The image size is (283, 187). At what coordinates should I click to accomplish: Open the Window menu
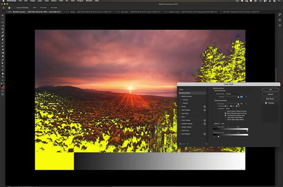click(89, 1)
